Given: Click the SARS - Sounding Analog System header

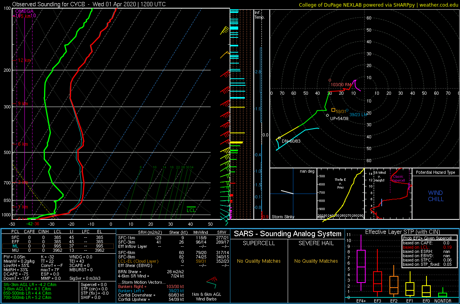Looking at the screenshot, I should tap(288, 233).
